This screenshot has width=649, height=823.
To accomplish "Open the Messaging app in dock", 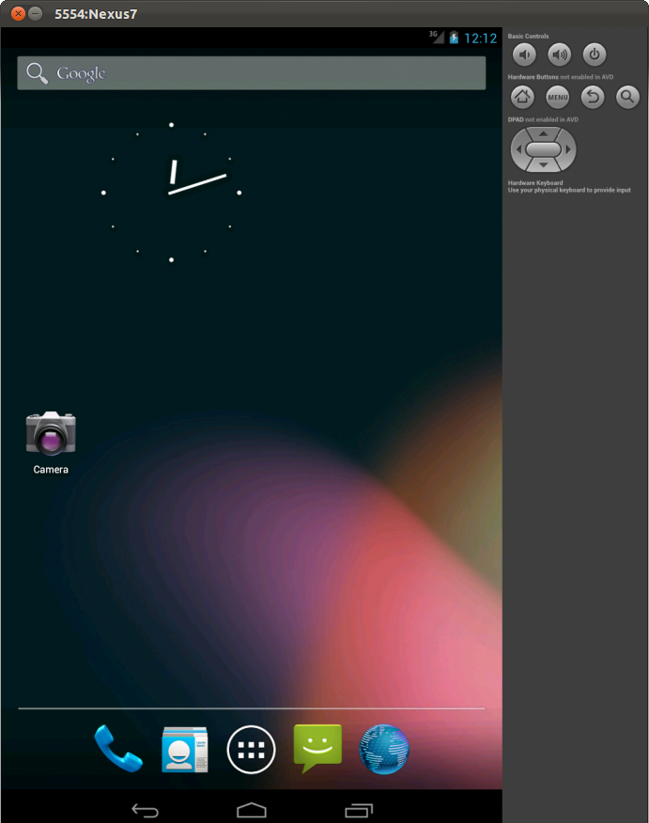I will coord(317,749).
